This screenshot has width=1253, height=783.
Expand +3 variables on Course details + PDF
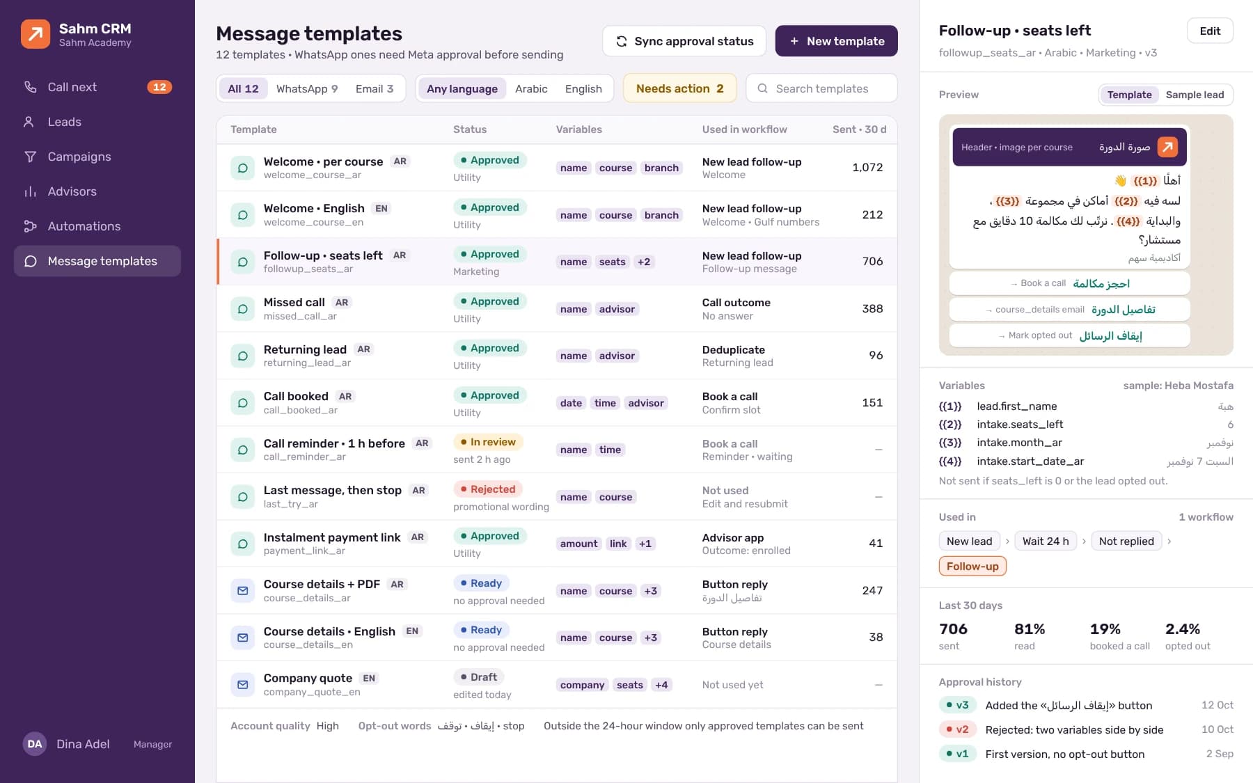pos(650,591)
